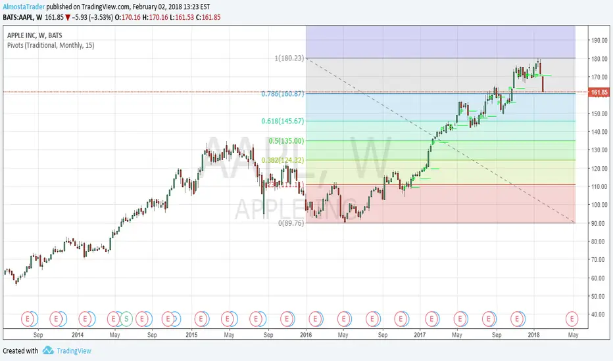Click the 190.00 price axis label
613x361 pixels.
pyautogui.click(x=599, y=40)
